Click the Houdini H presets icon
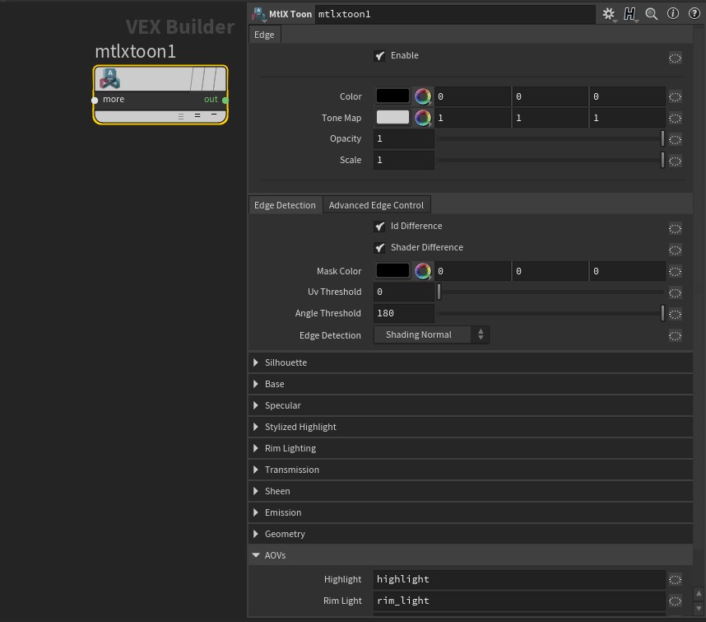The image size is (706, 622). 630,13
